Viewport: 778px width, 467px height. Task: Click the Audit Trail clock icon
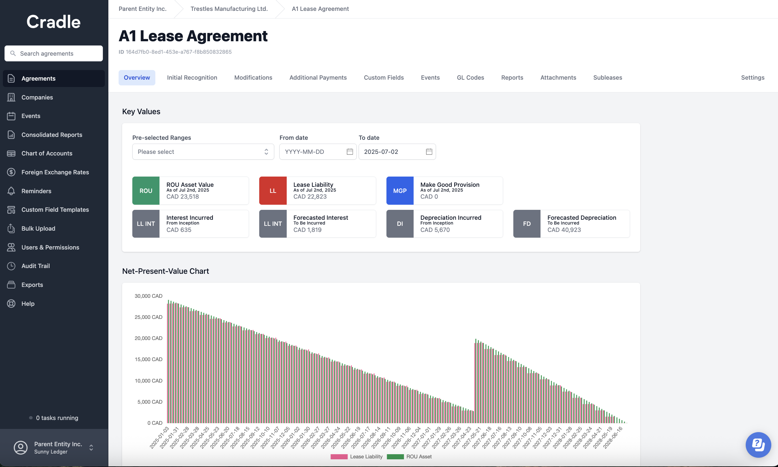[x=11, y=266]
